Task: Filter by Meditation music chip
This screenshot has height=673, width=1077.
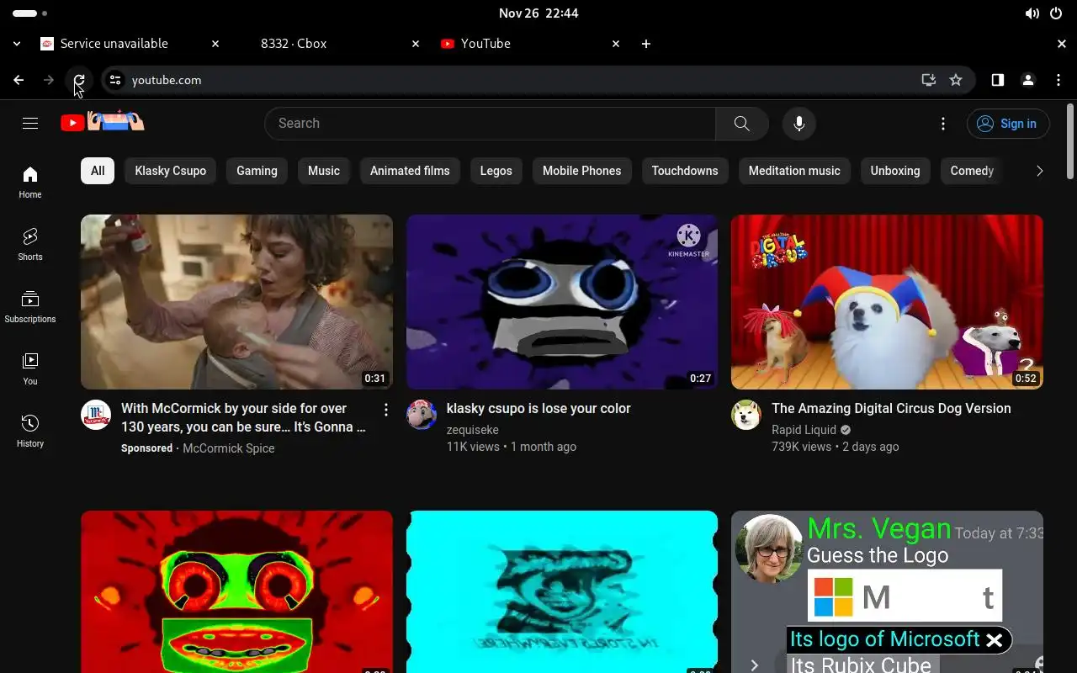Action: pyautogui.click(x=794, y=171)
